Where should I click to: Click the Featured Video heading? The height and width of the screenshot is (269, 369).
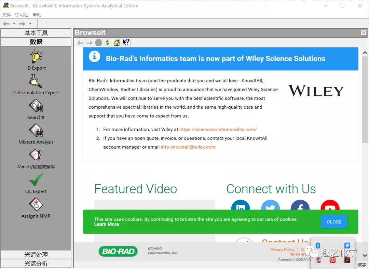(x=136, y=189)
